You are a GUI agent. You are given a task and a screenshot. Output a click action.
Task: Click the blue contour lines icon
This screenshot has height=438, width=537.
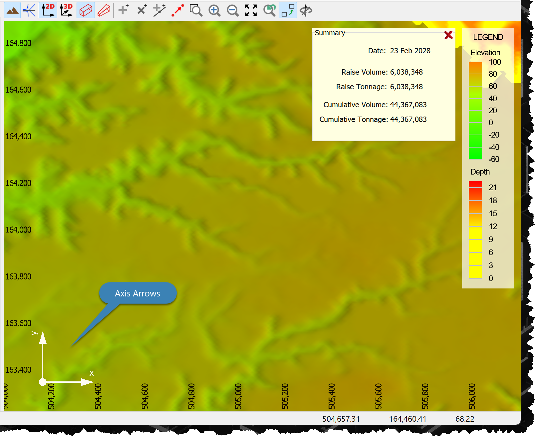pos(29,10)
